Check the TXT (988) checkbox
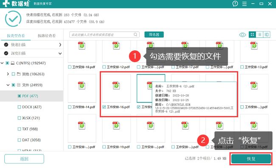 point(20,129)
